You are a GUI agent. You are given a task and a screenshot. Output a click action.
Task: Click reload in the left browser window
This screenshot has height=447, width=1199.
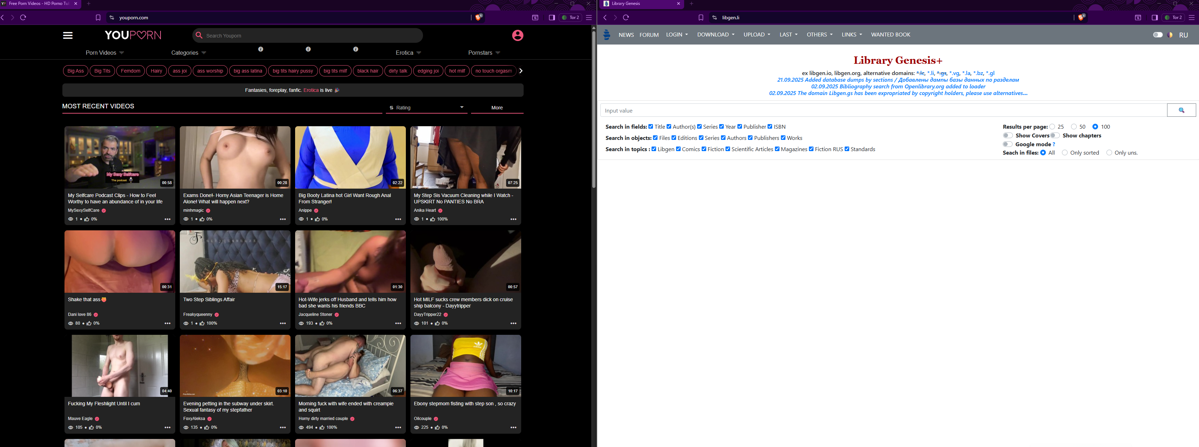23,18
